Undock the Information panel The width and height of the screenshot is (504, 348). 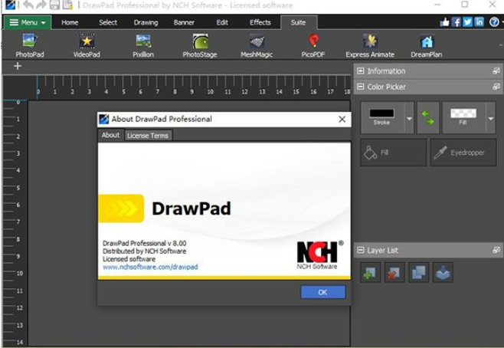click(x=496, y=71)
